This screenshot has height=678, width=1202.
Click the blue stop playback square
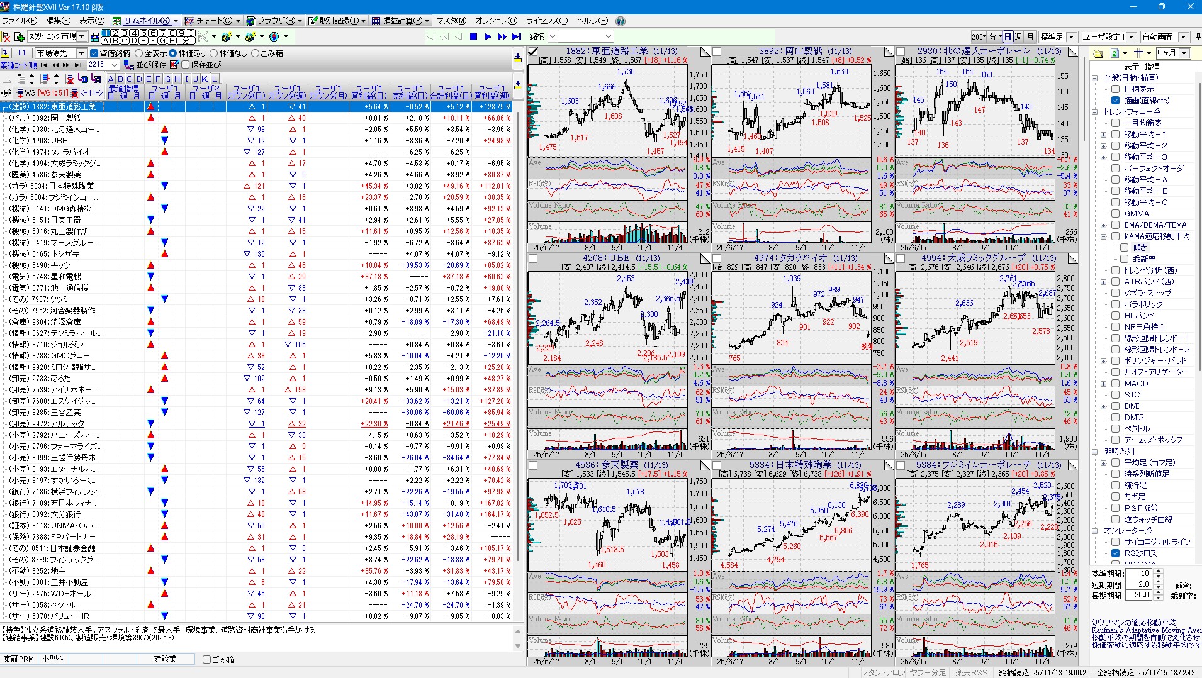click(x=474, y=37)
